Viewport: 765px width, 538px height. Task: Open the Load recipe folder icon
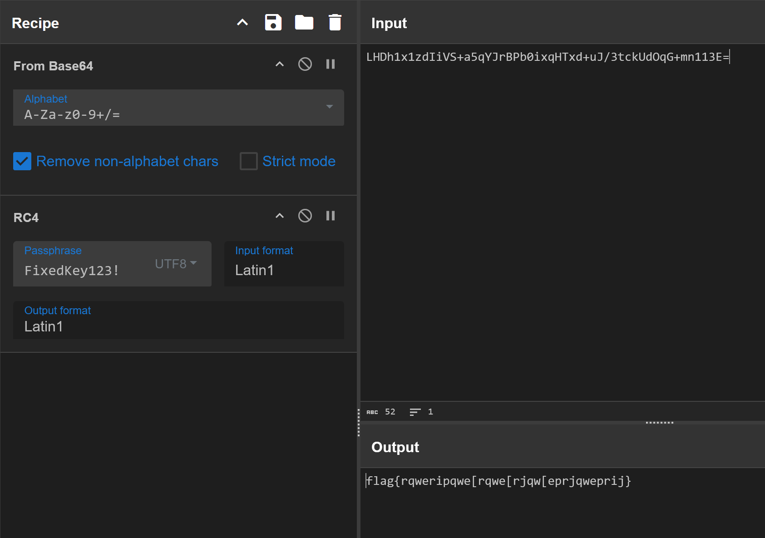pyautogui.click(x=304, y=22)
